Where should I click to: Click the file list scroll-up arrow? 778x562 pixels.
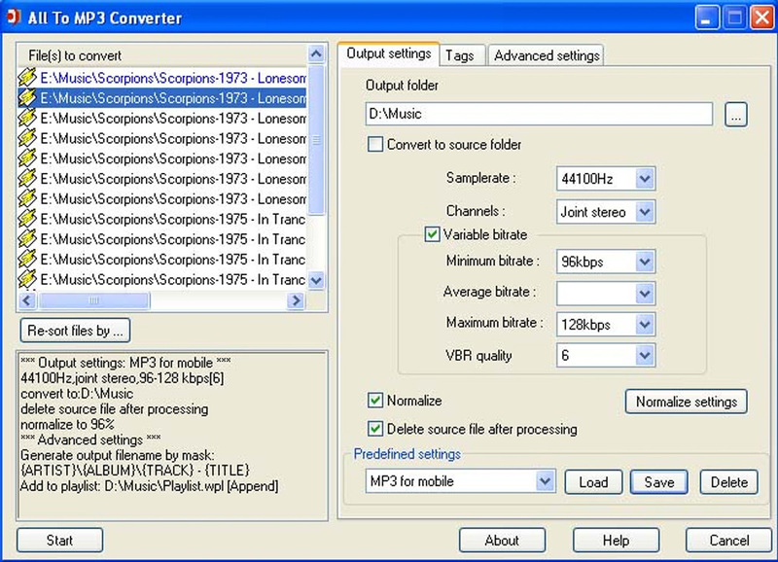pos(316,53)
